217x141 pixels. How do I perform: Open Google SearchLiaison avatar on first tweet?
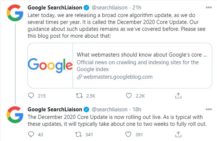(x=15, y=13)
